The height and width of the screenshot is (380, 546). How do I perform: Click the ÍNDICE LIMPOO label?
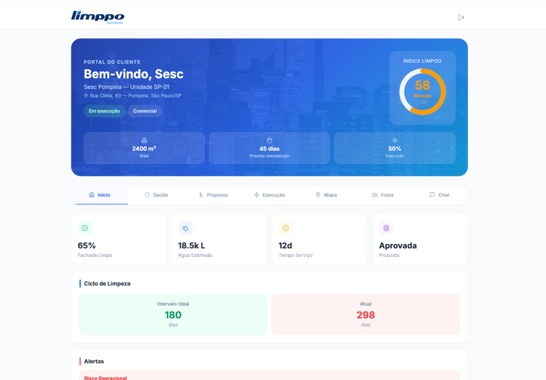[422, 61]
